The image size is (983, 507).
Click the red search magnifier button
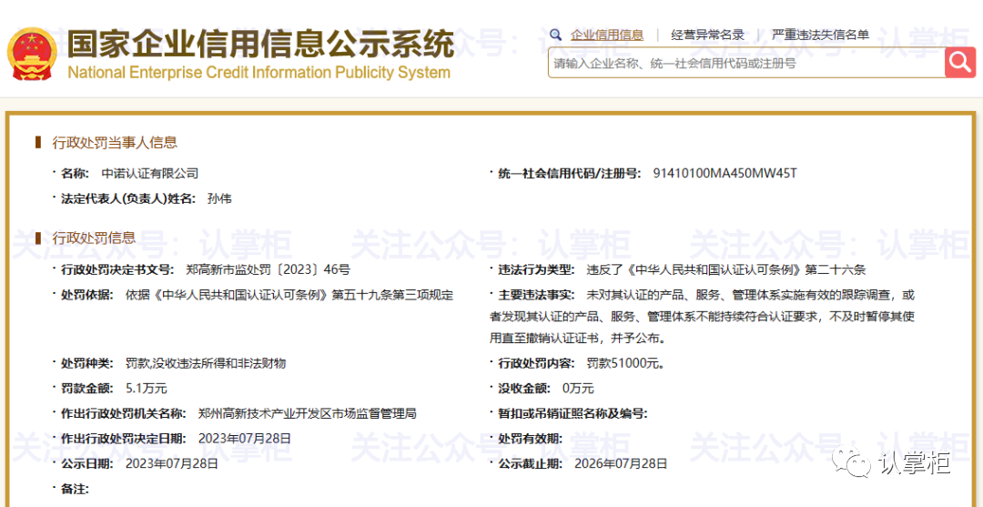[960, 62]
